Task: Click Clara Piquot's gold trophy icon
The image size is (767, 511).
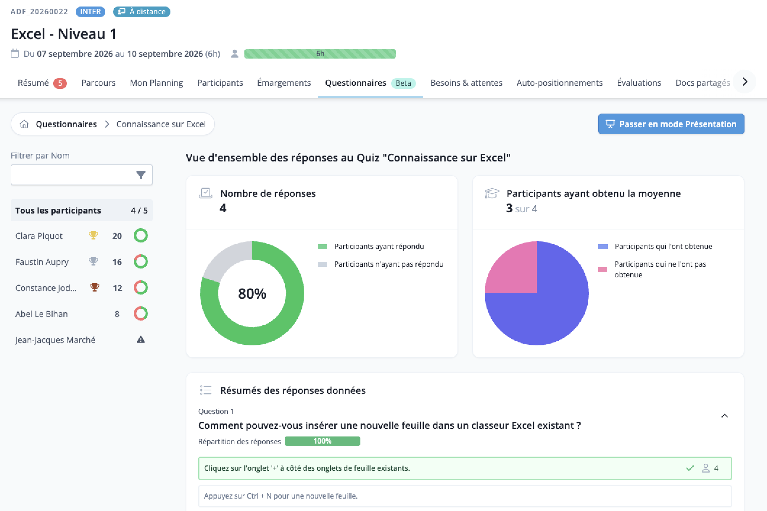Action: point(93,235)
